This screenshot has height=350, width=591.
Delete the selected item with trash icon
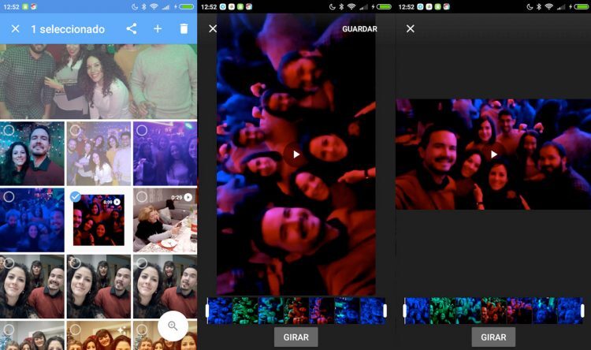[x=184, y=29]
